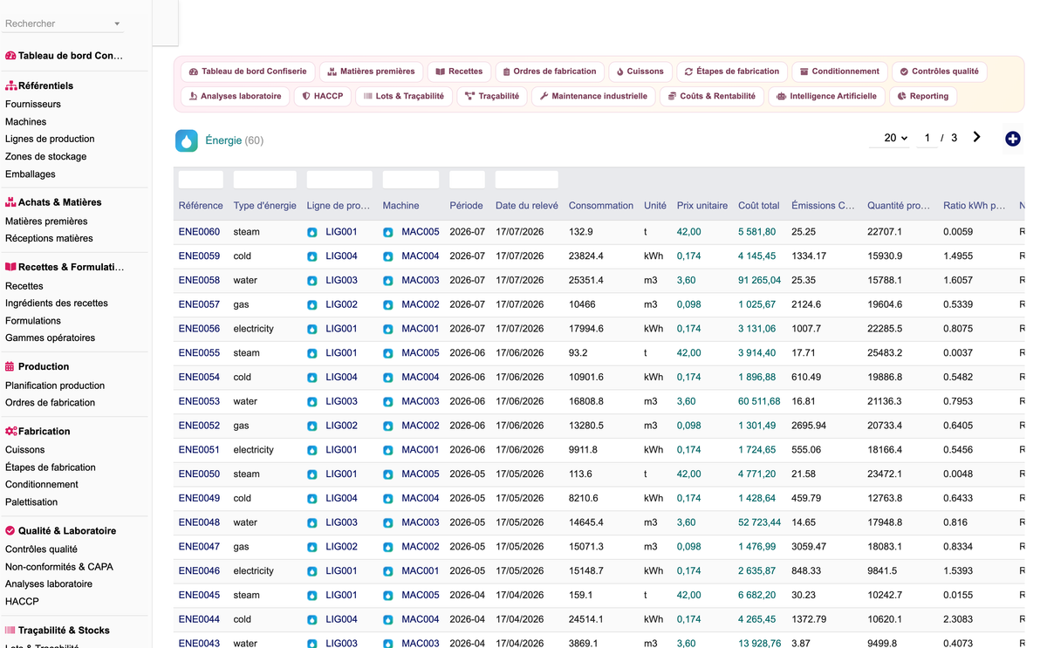Go to next page arrow
Image resolution: width=1047 pixels, height=648 pixels.
tap(976, 137)
